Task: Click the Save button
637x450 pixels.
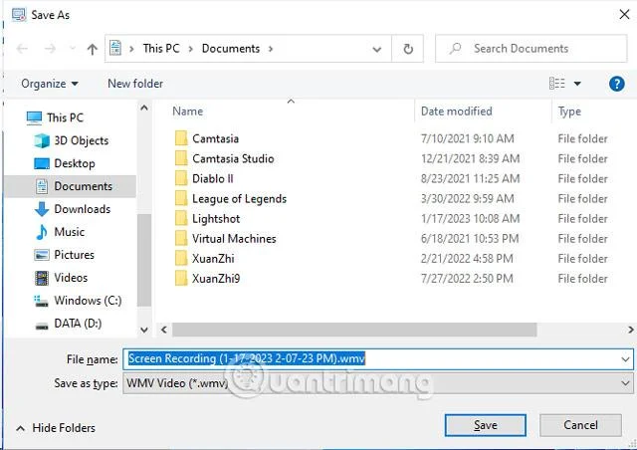Action: (x=485, y=425)
